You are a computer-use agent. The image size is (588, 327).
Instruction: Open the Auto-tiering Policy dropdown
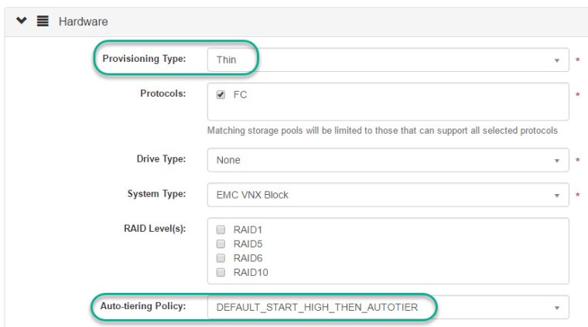(379, 307)
